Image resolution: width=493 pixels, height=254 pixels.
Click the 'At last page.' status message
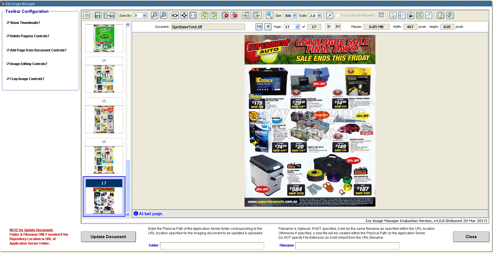[151, 214]
